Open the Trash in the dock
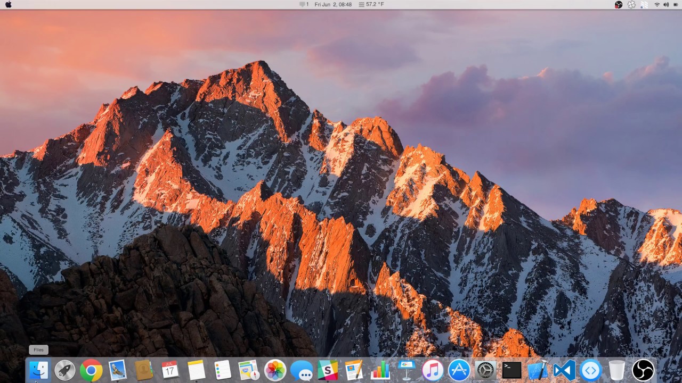The width and height of the screenshot is (682, 383). [x=616, y=370]
